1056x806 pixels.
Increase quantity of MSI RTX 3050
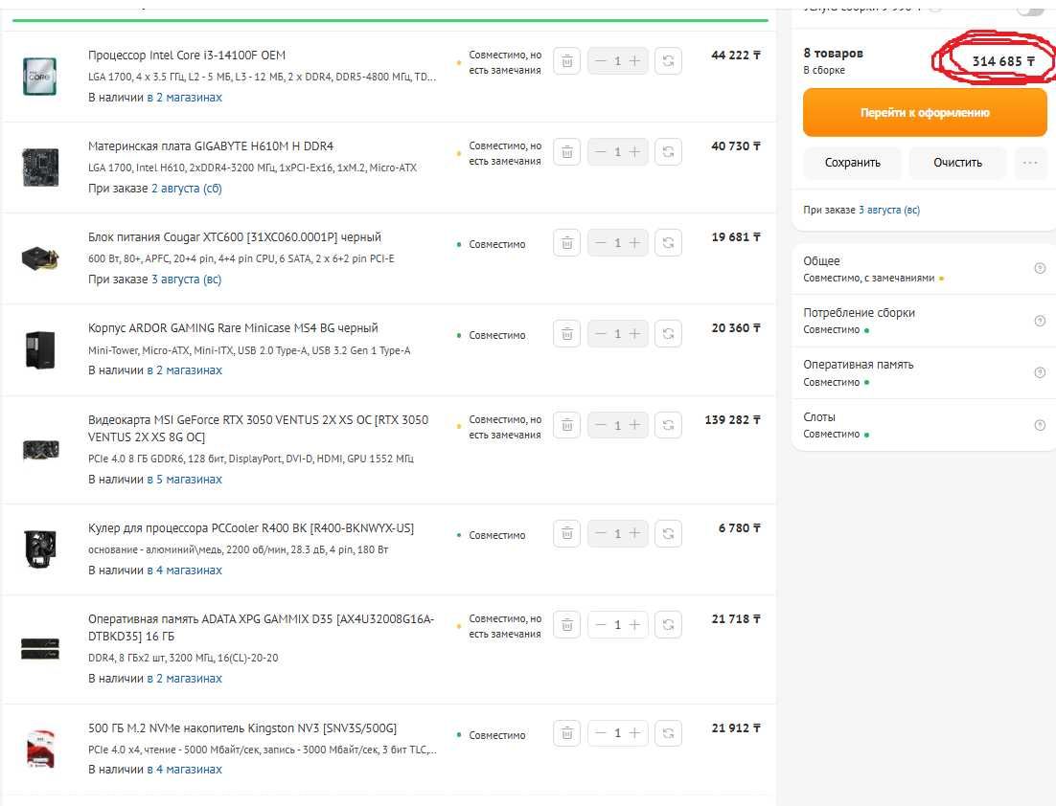634,425
